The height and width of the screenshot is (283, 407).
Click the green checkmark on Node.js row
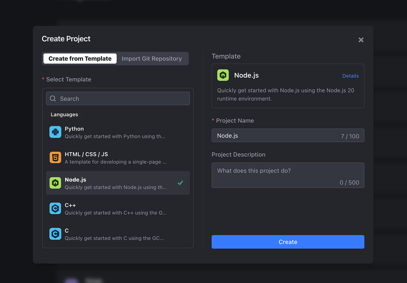pyautogui.click(x=180, y=183)
